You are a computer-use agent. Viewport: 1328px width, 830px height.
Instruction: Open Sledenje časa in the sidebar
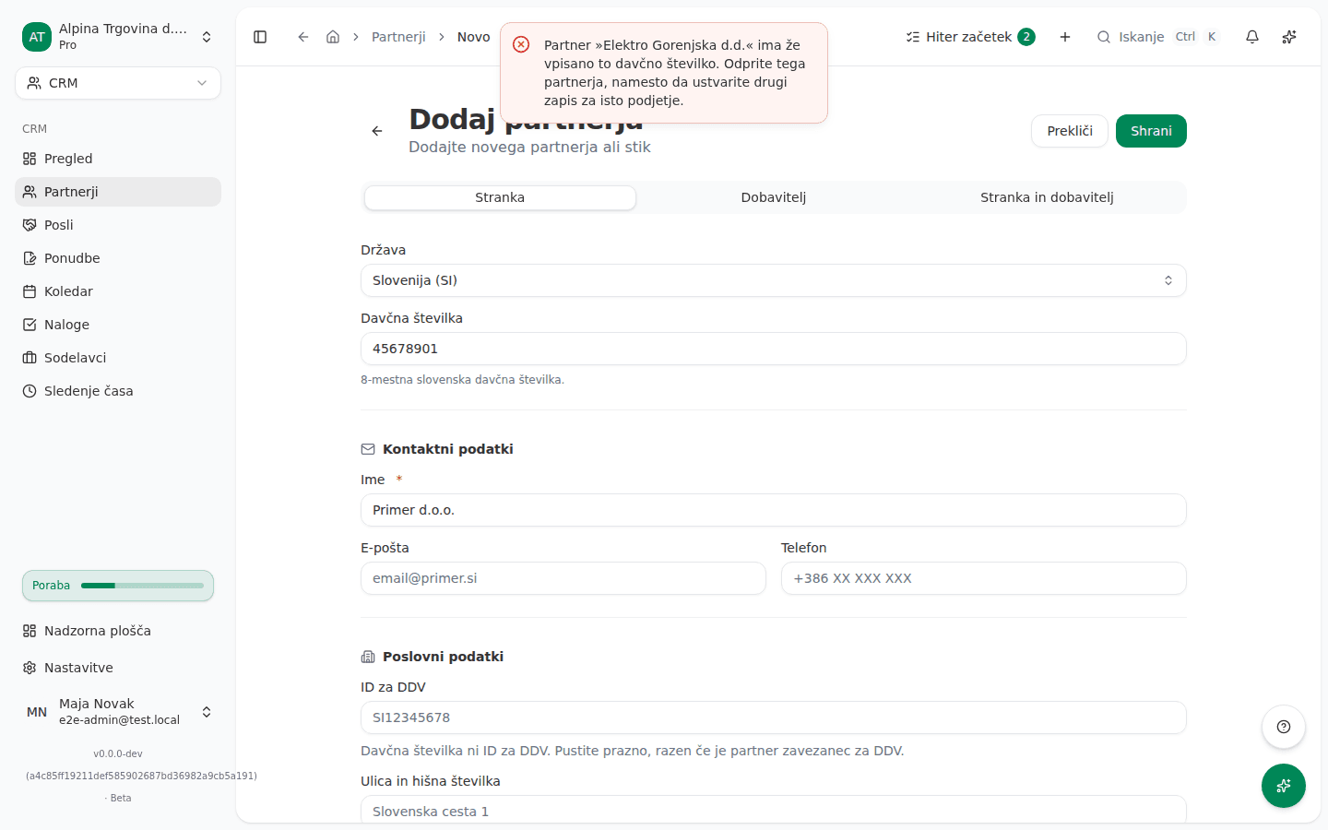118,391
